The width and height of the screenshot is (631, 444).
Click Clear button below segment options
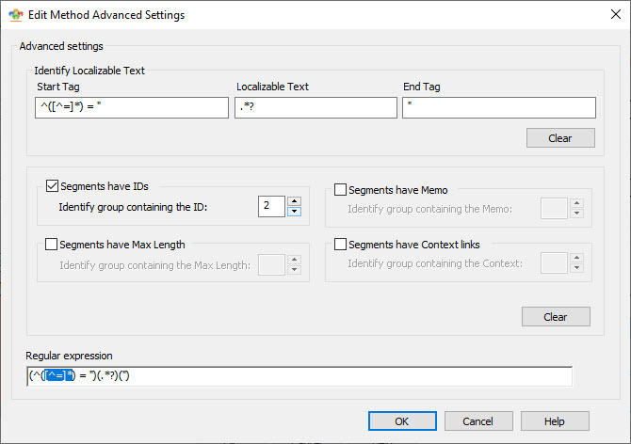(x=556, y=317)
